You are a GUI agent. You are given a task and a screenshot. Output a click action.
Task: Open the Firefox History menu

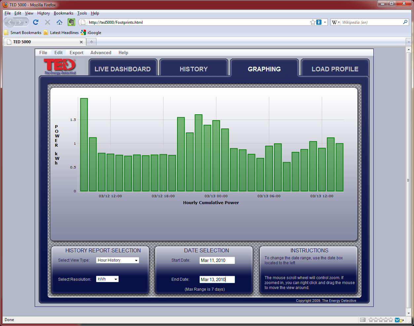[x=43, y=13]
